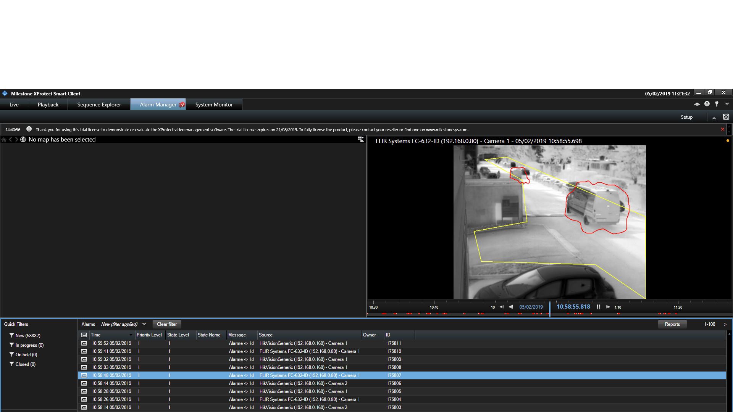This screenshot has width=733, height=412.
Task: Click the Milestone XProtect app logo icon
Action: [x=5, y=93]
